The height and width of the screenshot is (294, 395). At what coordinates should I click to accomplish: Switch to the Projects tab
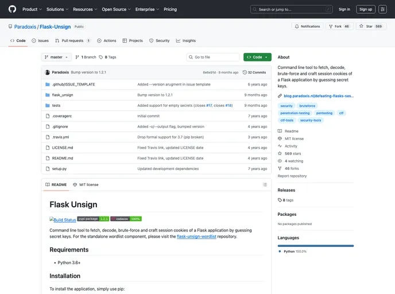coord(133,41)
